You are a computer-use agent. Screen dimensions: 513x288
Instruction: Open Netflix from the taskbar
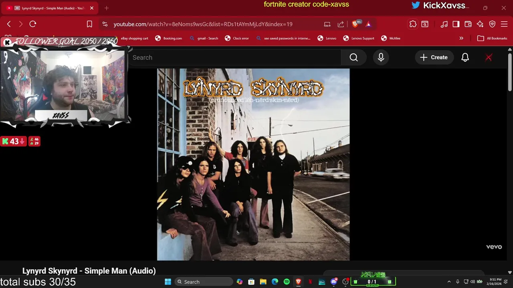tap(310, 282)
